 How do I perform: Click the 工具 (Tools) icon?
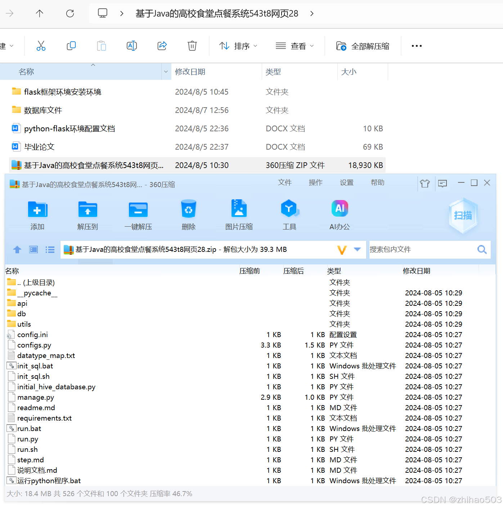(x=289, y=215)
